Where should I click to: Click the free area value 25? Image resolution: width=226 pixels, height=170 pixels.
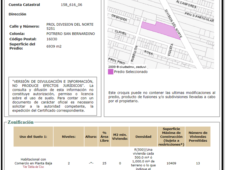[104, 163]
